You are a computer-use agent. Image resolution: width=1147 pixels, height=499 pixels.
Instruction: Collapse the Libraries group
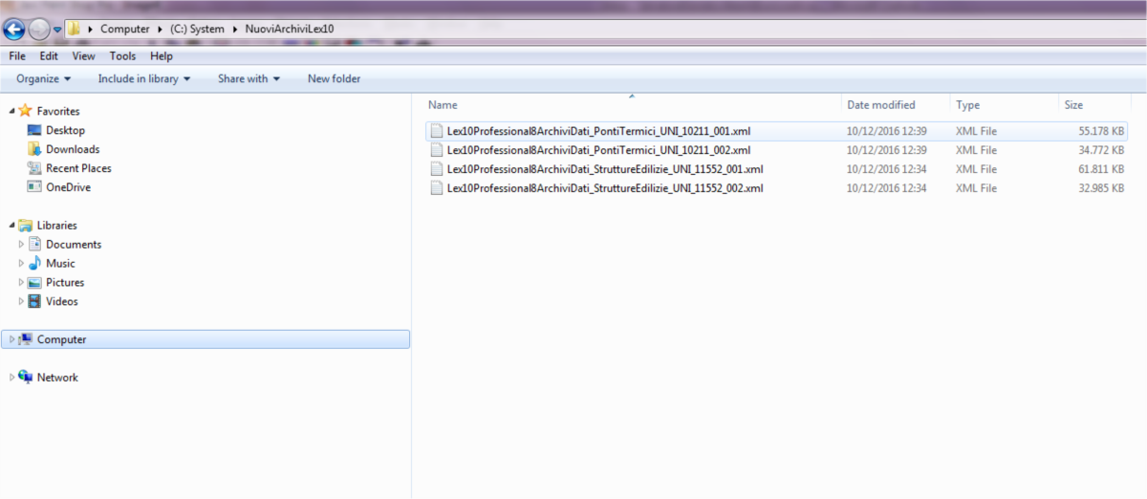click(x=11, y=227)
